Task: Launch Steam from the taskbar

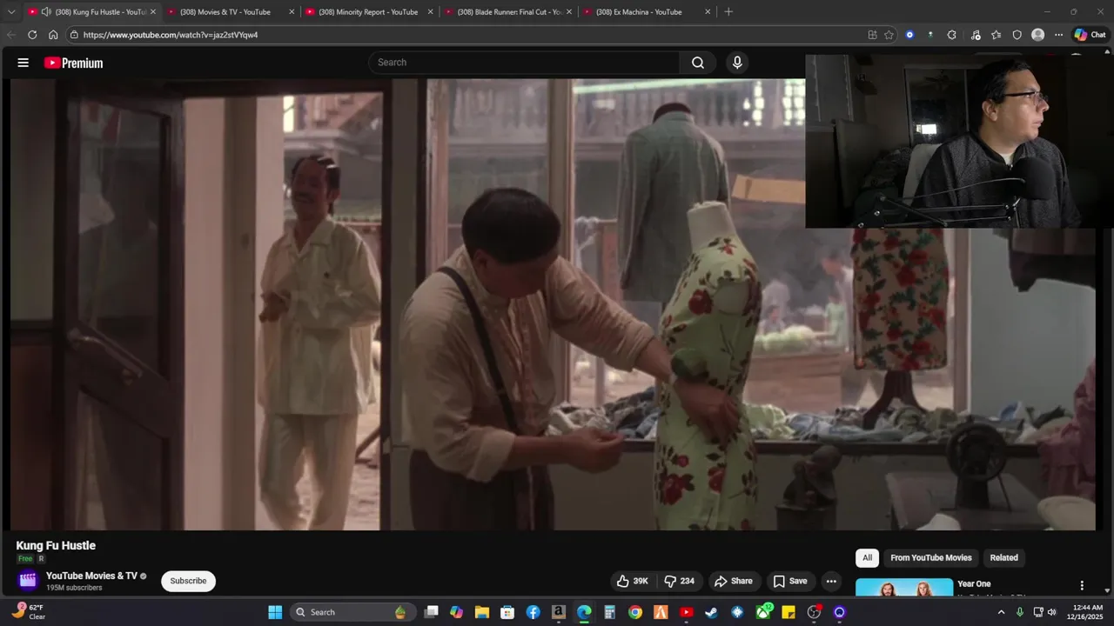Action: 711,612
